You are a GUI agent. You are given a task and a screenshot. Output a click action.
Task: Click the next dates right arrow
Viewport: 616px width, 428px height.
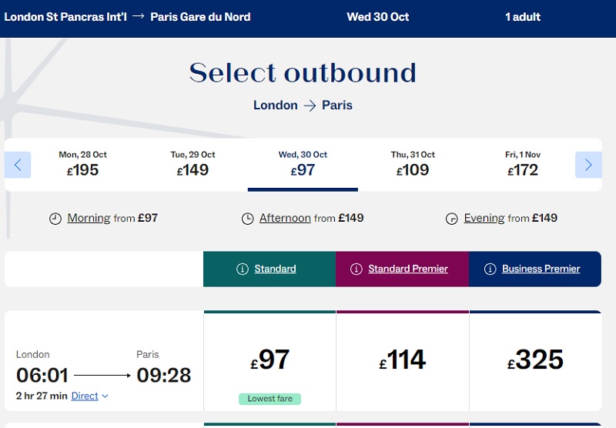[588, 165]
